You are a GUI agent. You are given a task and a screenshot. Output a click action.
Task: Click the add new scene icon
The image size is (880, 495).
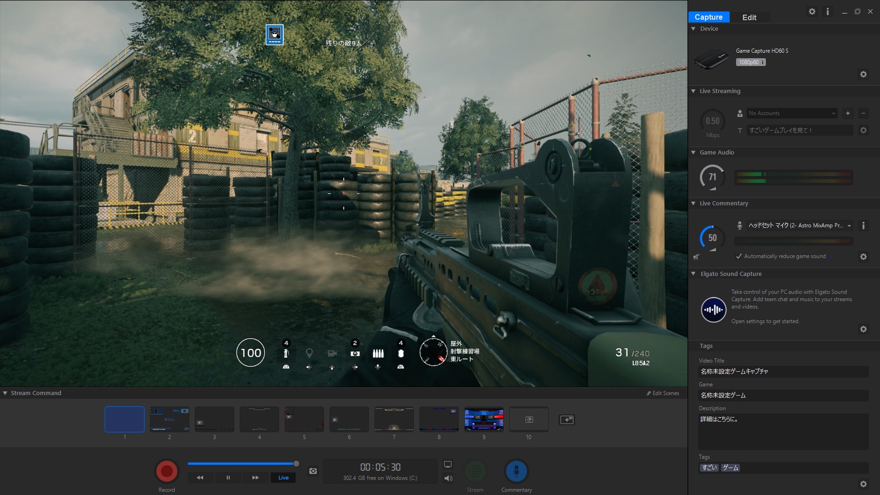point(567,419)
